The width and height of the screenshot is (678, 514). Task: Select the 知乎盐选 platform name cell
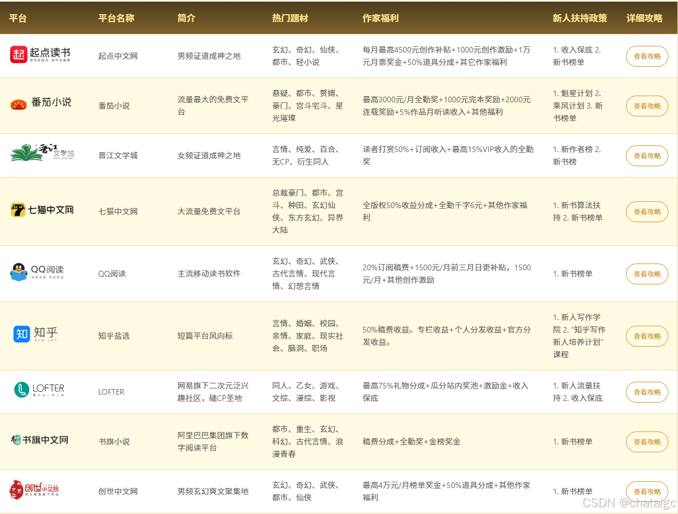coord(114,336)
